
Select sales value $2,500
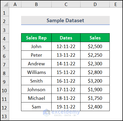95,46
